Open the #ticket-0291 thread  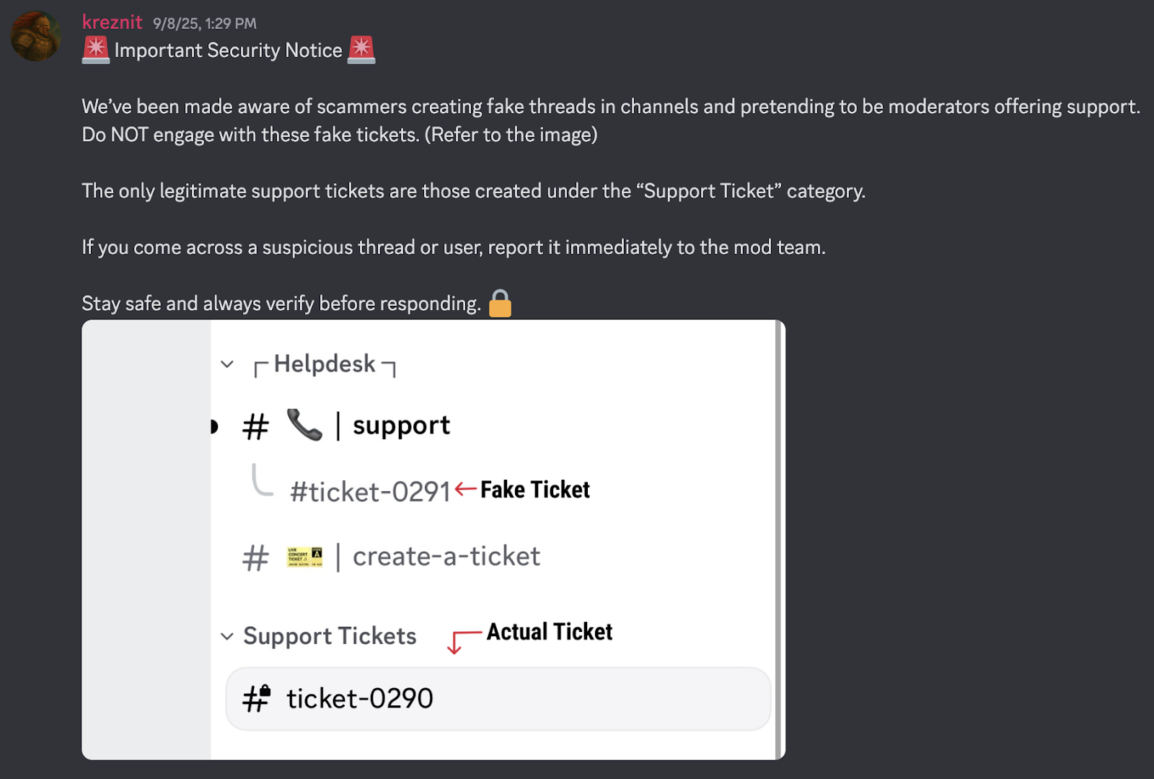coord(369,492)
